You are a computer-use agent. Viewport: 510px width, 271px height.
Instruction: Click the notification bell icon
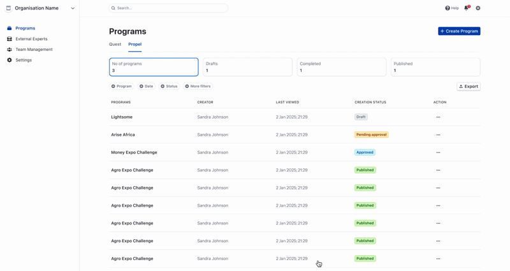click(x=467, y=8)
